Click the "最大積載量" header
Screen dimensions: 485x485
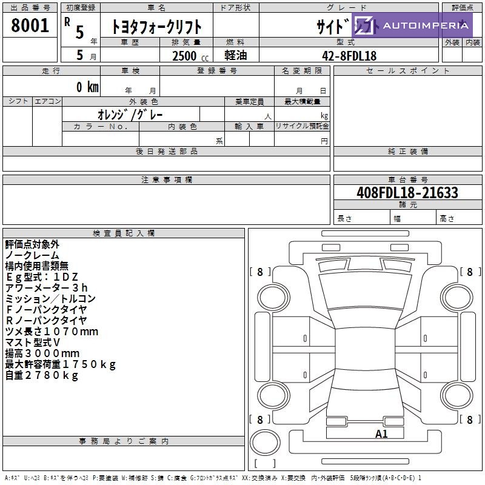(x=302, y=102)
